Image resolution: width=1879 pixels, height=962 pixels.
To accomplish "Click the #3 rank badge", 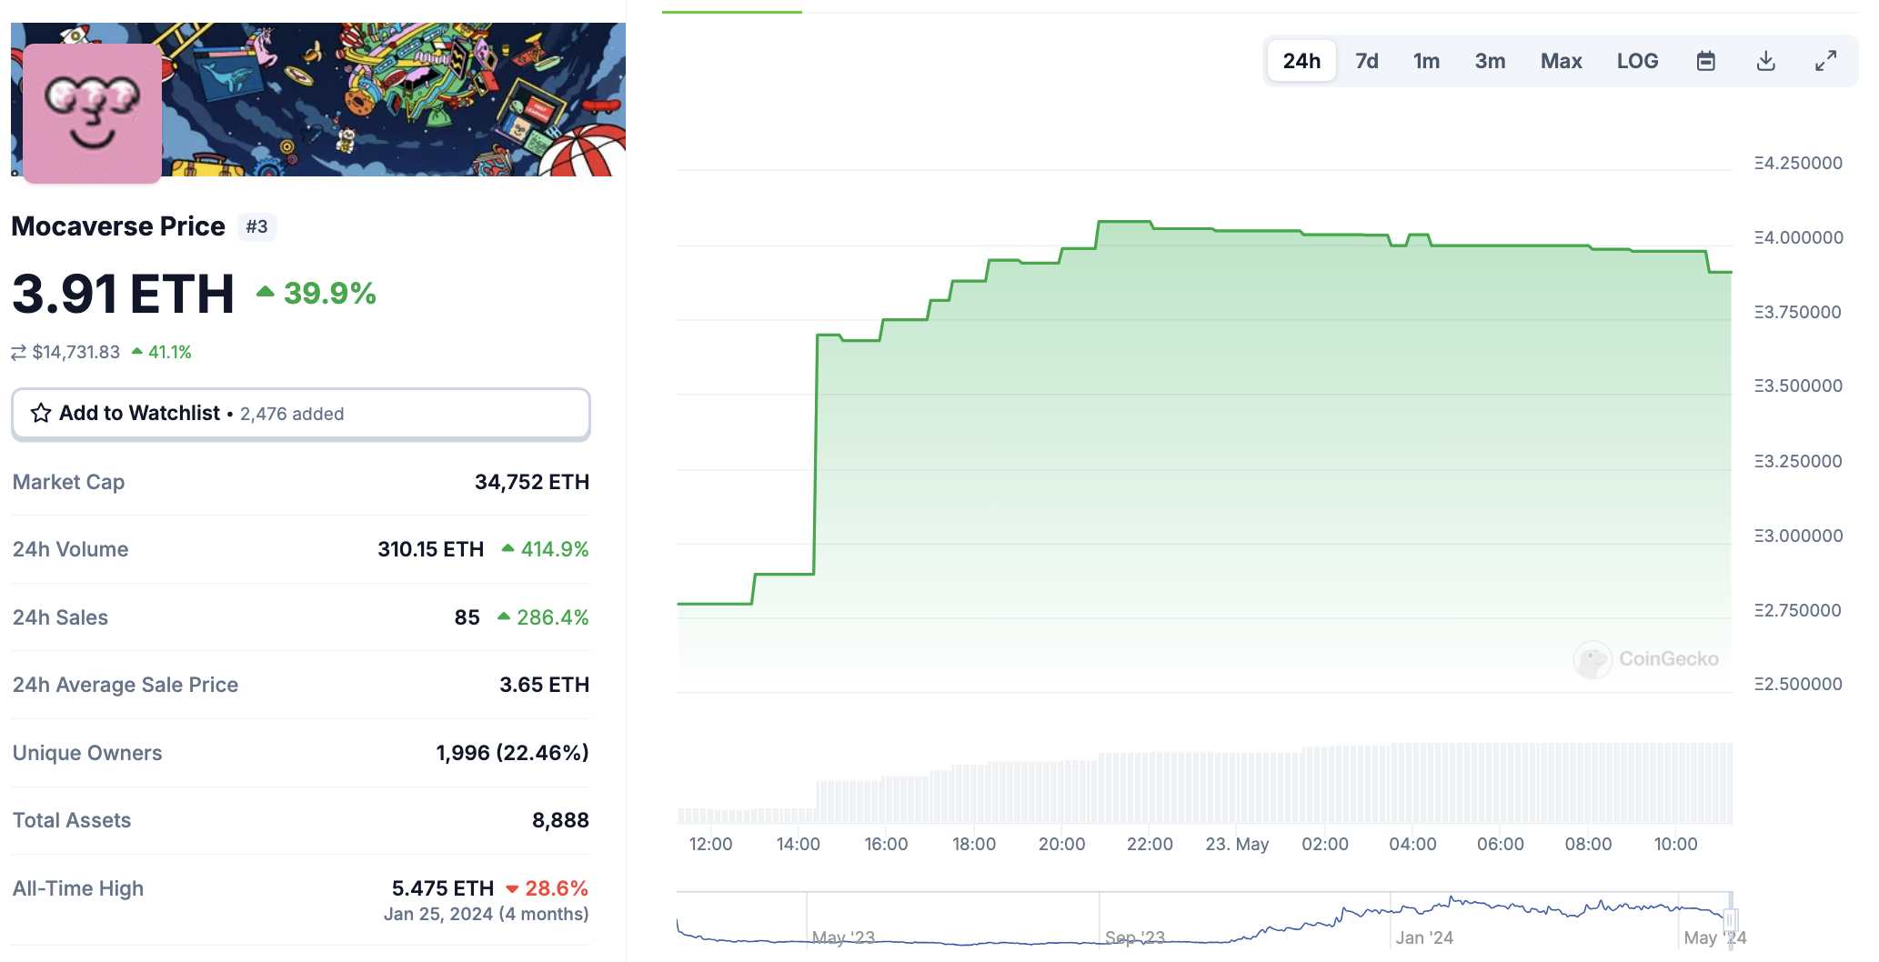I will (x=257, y=226).
